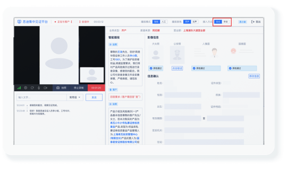Click the 拍照 camera snapshot button

[x=61, y=88]
